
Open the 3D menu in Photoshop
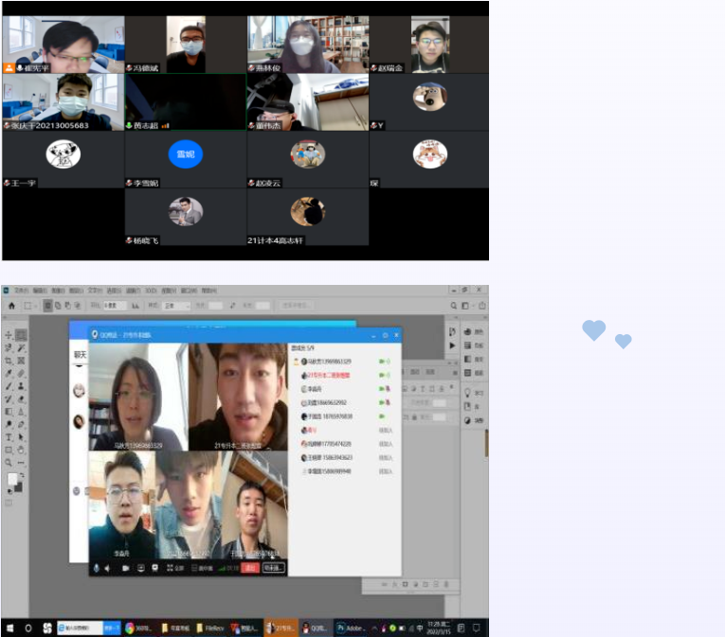point(150,291)
